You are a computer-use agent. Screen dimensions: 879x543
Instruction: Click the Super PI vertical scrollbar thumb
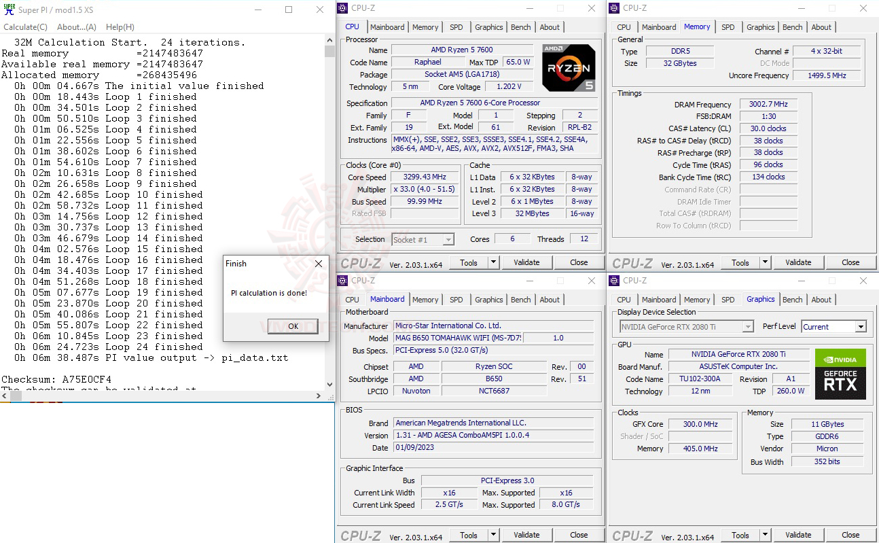pyautogui.click(x=329, y=53)
